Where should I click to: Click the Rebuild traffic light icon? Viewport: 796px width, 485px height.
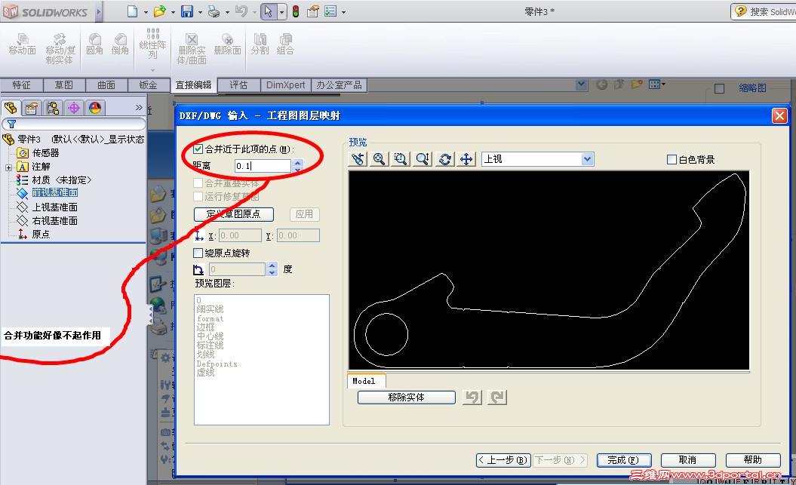pos(296,11)
